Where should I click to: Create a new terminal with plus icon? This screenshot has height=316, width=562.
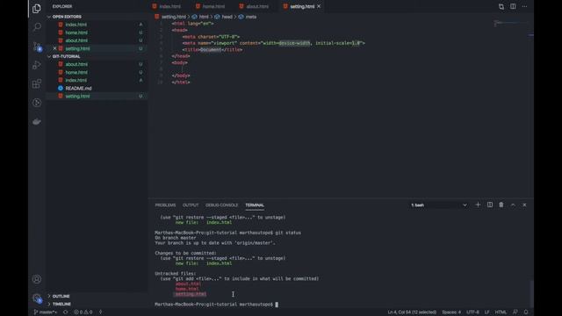[x=478, y=205]
